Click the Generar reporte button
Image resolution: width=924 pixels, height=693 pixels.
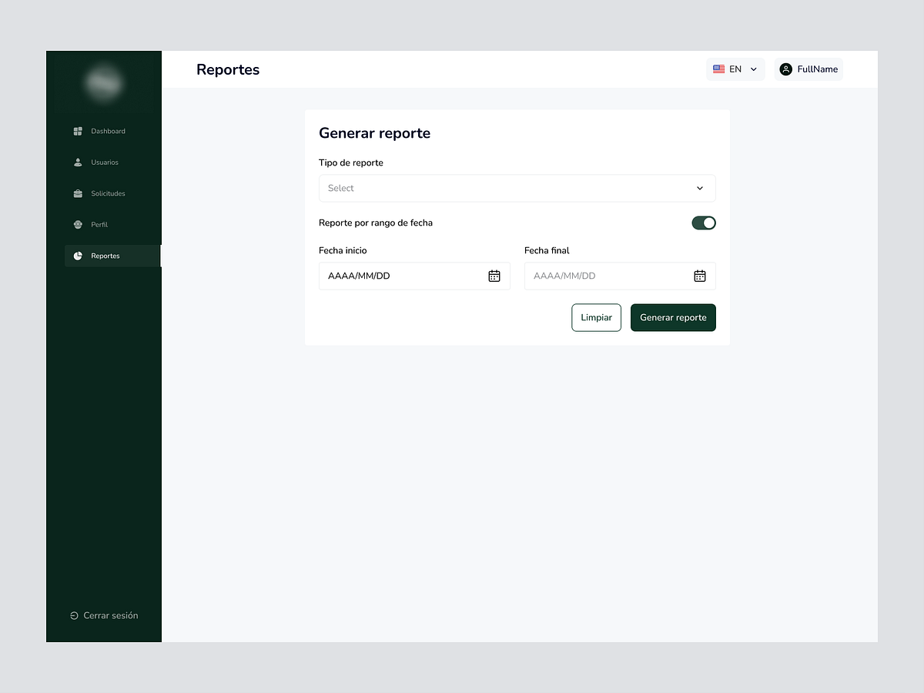672,317
